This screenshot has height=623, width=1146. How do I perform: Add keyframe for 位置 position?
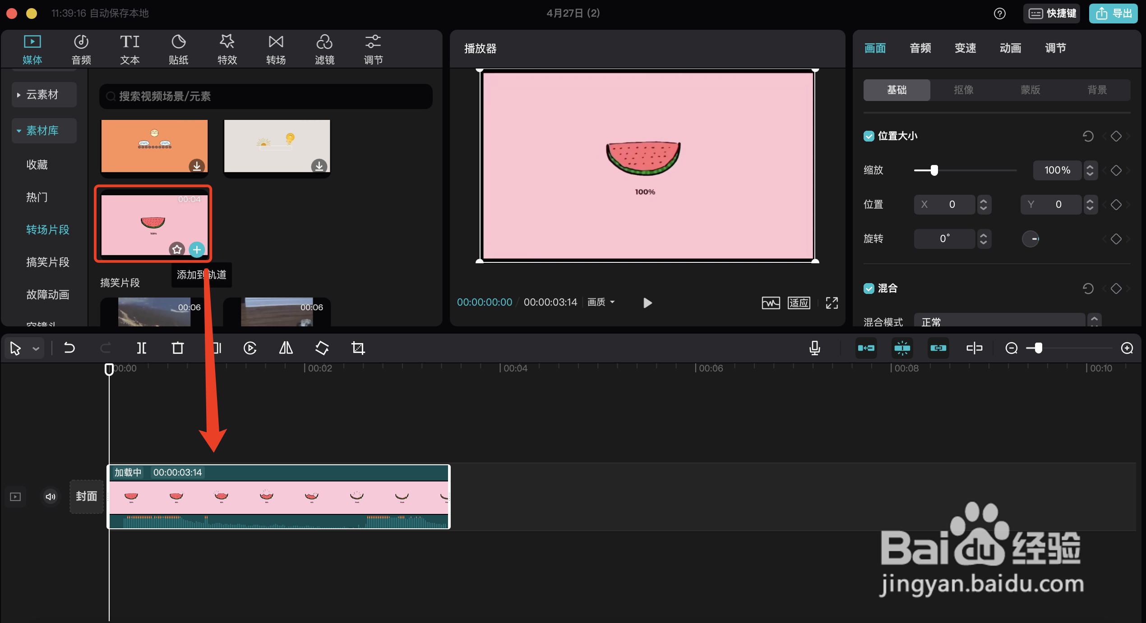pos(1116,204)
